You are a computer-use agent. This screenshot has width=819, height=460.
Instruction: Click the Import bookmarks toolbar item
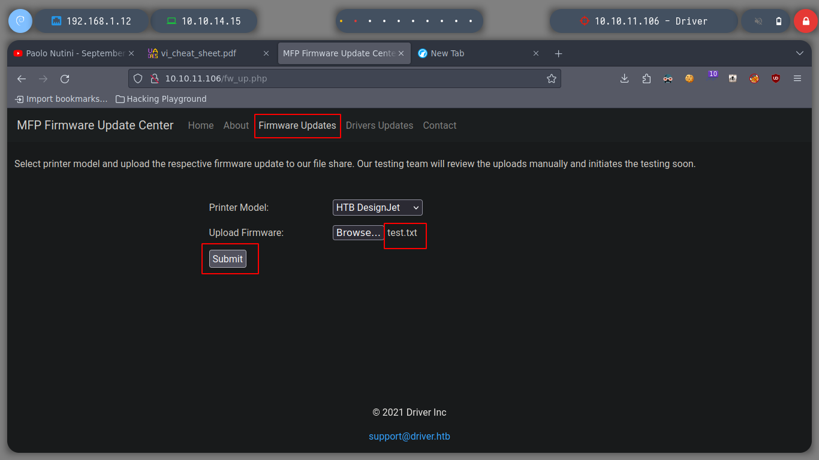pos(61,99)
